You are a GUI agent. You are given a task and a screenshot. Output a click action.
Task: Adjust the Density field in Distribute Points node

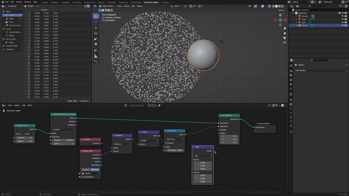[x=63, y=140]
